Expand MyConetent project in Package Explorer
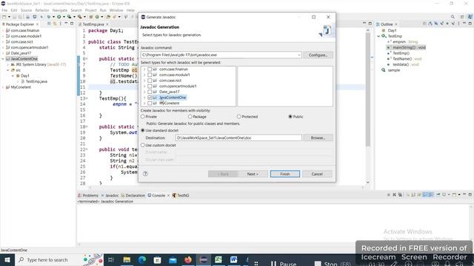474x266 pixels. [3, 87]
